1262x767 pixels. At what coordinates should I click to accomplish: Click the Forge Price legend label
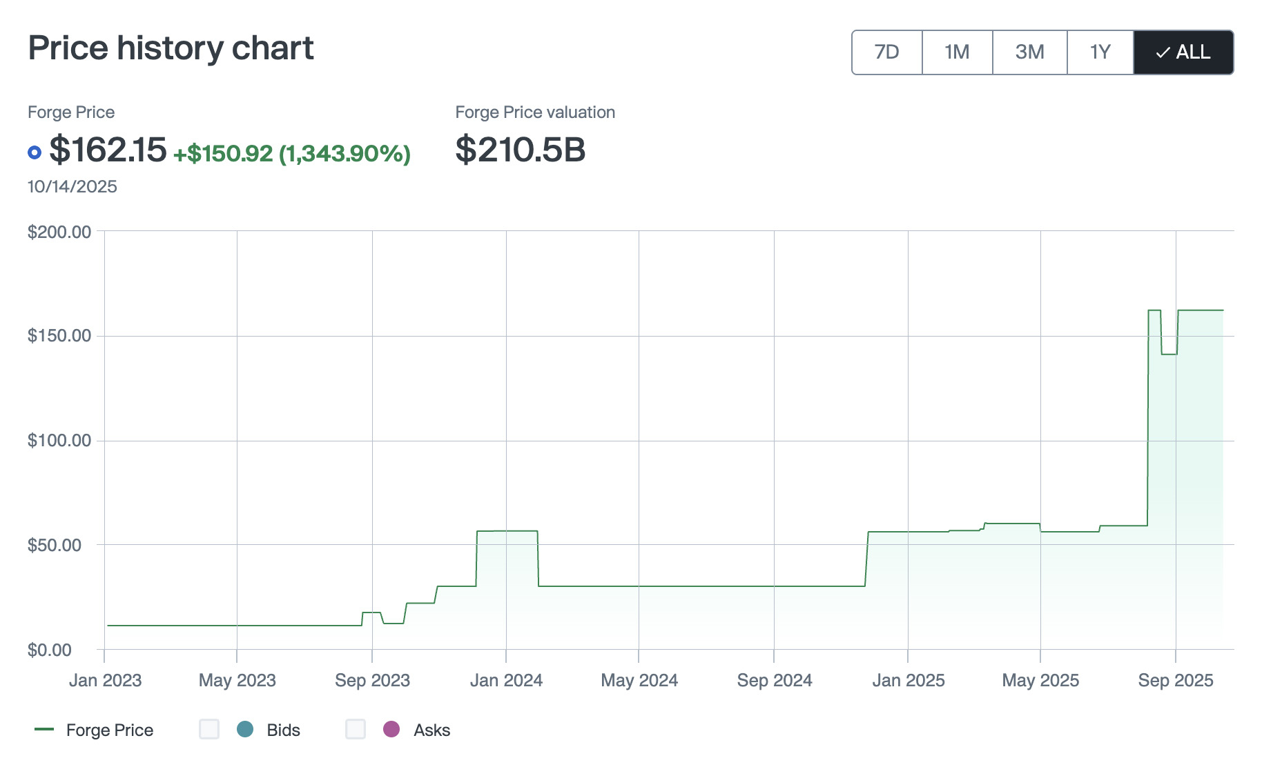[110, 730]
